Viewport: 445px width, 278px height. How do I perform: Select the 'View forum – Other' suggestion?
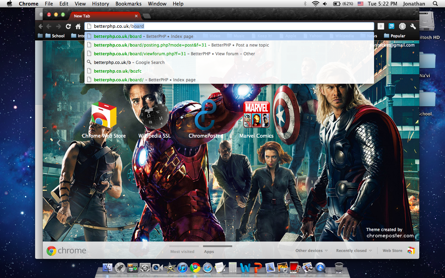229,54
